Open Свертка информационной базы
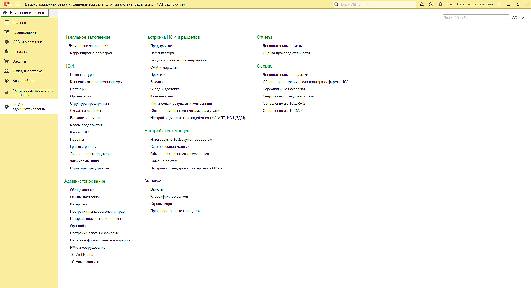Viewport: 531px width, 288px height. 288,96
